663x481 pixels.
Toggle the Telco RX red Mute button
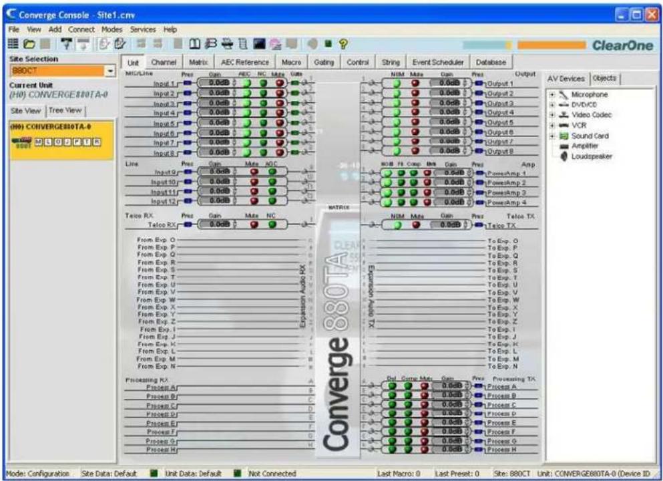(x=254, y=224)
